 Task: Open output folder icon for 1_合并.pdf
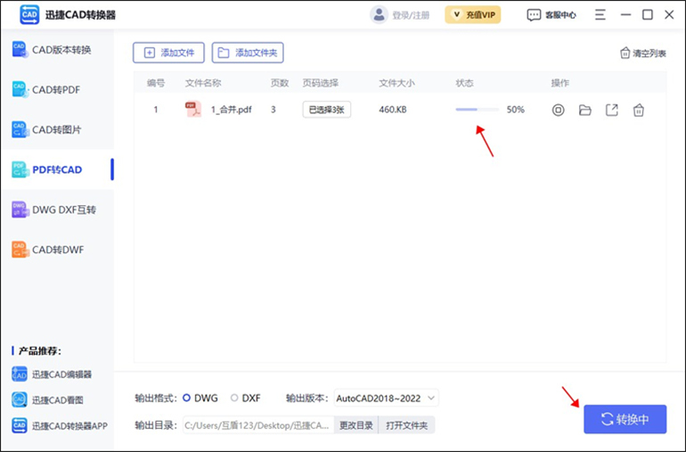585,110
